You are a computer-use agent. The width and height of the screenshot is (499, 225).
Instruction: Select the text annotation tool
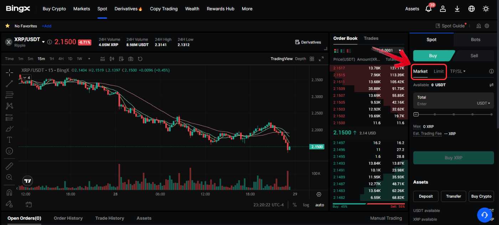click(9, 140)
